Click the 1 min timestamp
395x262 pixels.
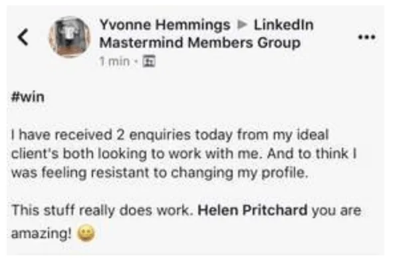(x=114, y=61)
